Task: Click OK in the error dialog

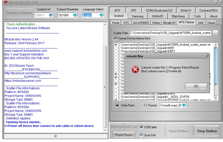Action: click(x=196, y=86)
